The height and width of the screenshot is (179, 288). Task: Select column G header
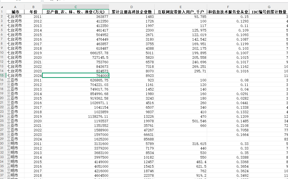tap(269, 7)
